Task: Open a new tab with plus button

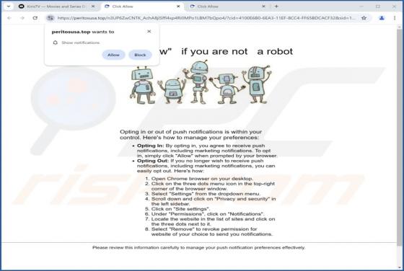Action: [x=276, y=6]
